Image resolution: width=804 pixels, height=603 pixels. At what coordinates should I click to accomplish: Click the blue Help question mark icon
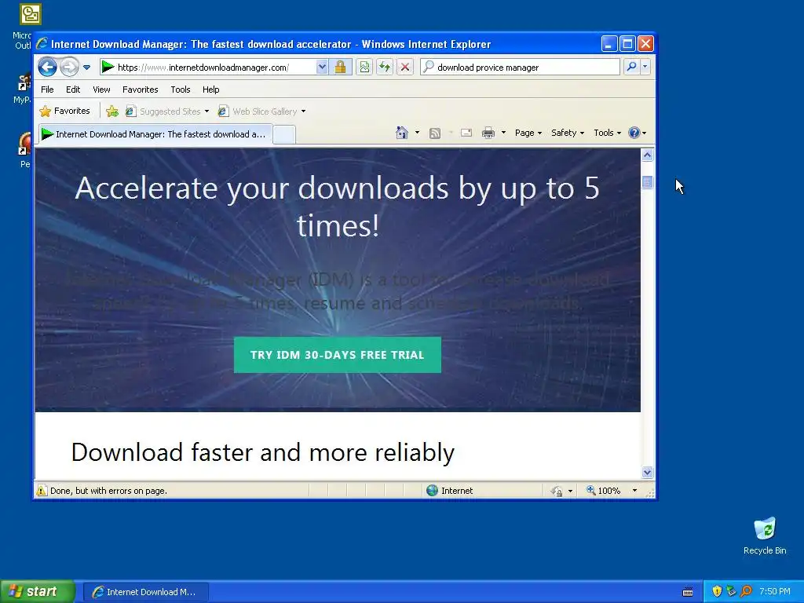(634, 133)
